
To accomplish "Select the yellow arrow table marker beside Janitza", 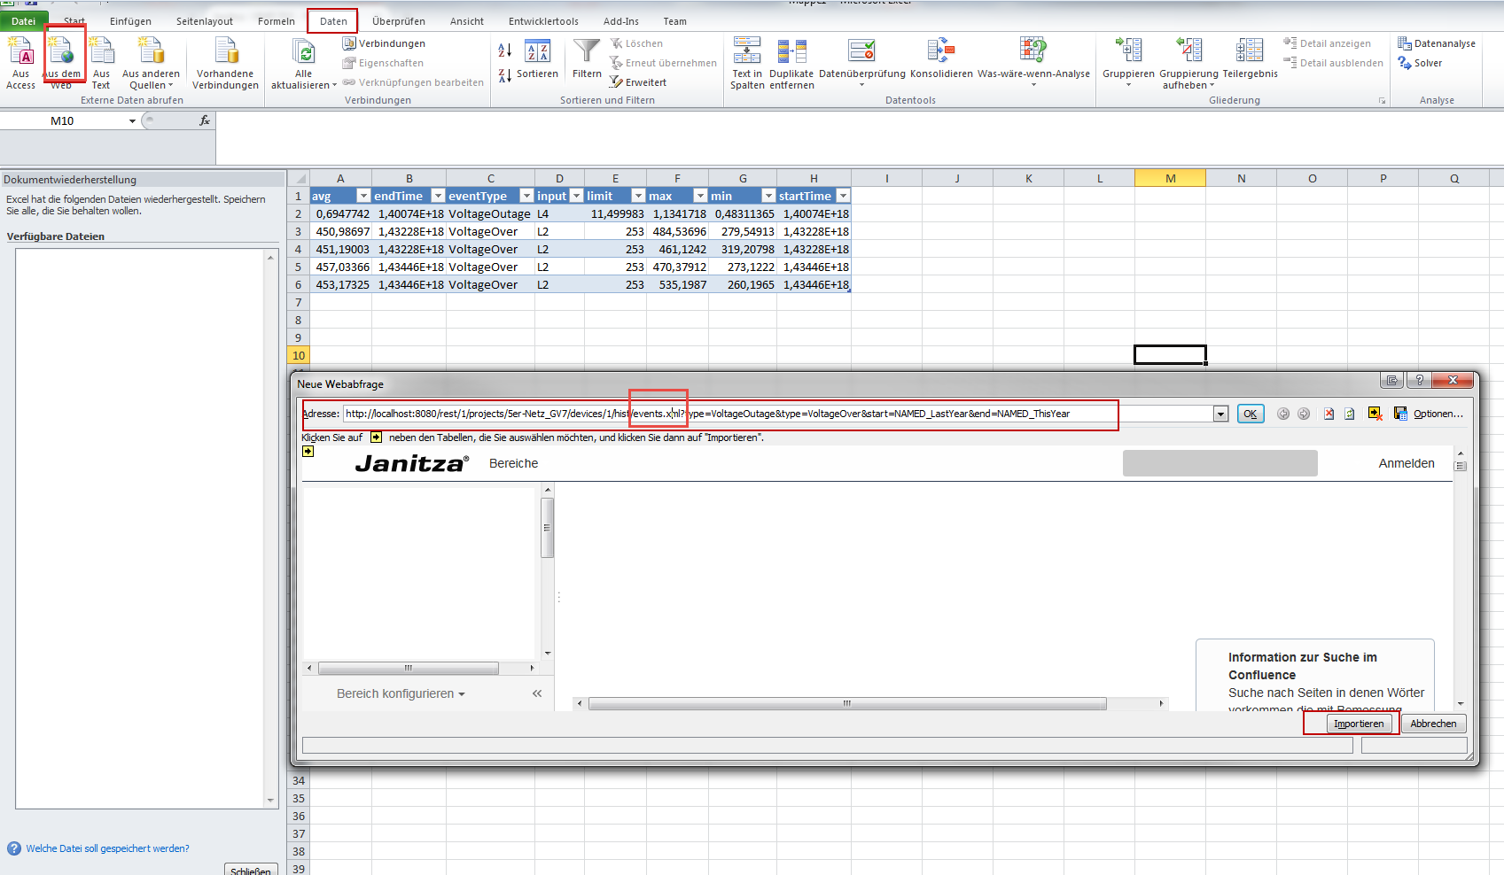I will (308, 452).
